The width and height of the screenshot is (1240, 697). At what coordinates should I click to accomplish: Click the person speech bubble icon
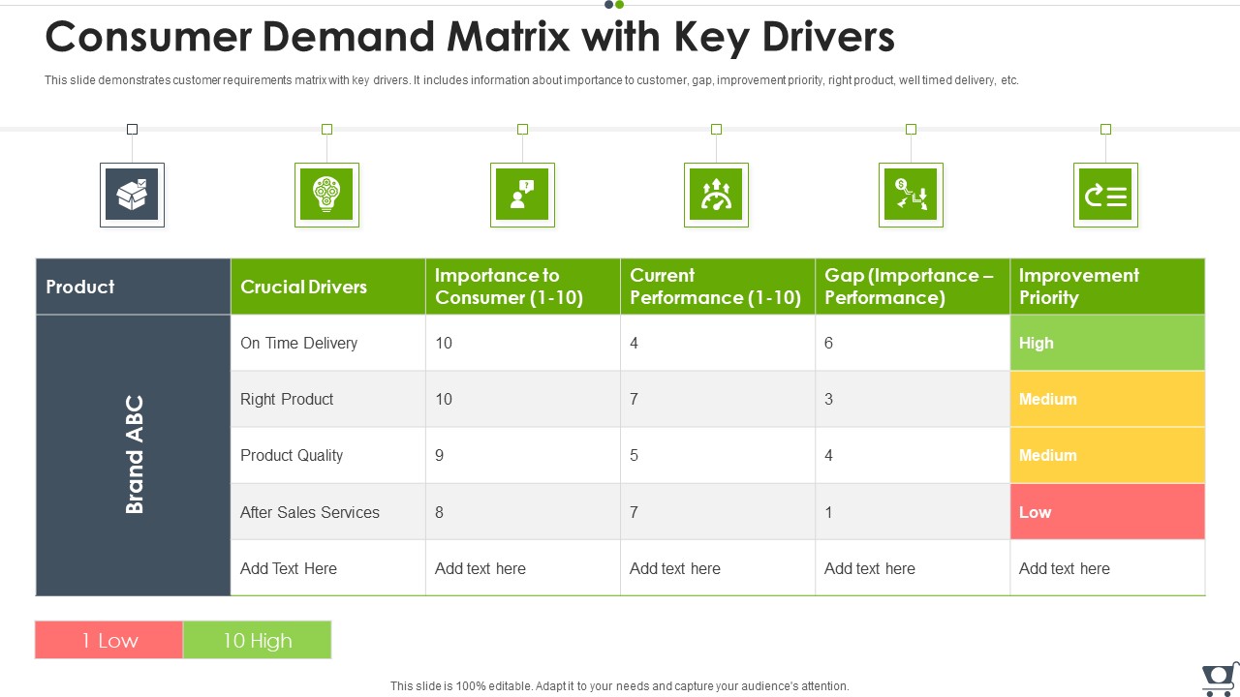click(x=522, y=195)
